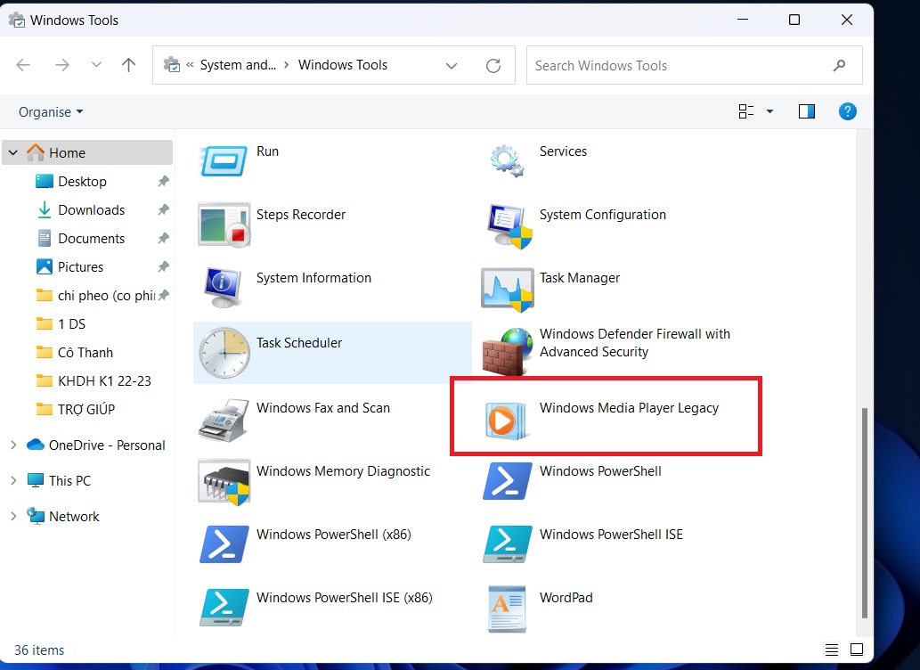
Task: Click the change view layout icon
Action: (745, 111)
